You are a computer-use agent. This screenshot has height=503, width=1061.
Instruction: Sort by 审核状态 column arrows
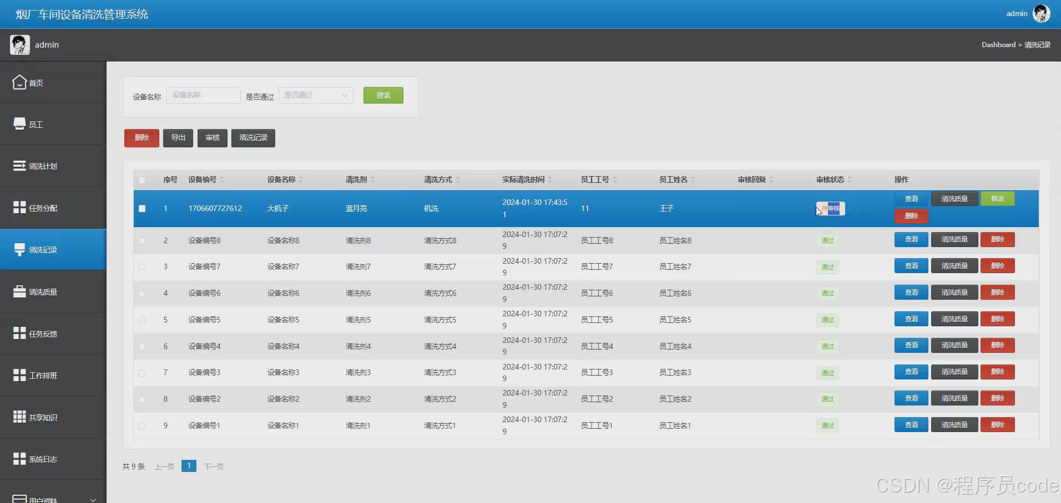tap(850, 179)
